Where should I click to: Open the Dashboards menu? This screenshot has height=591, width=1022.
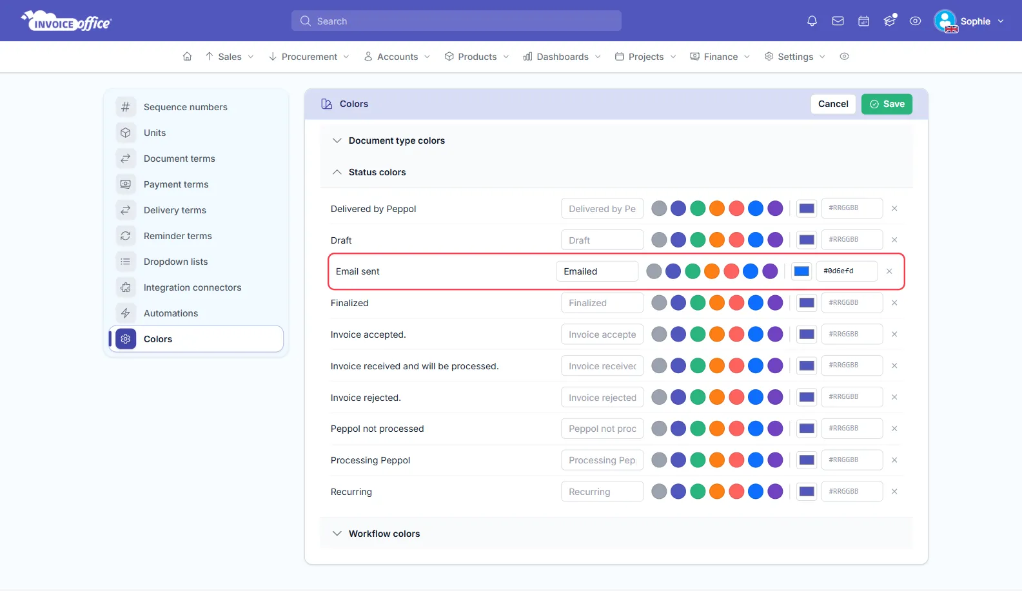[562, 57]
